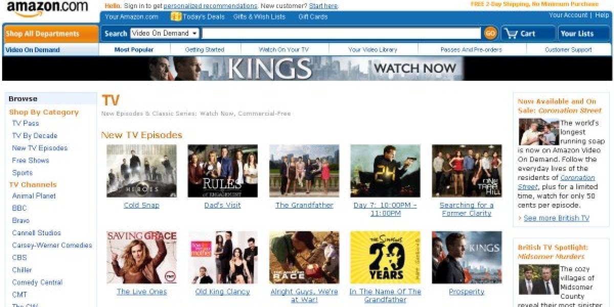Open the Your Lists button

pos(583,33)
